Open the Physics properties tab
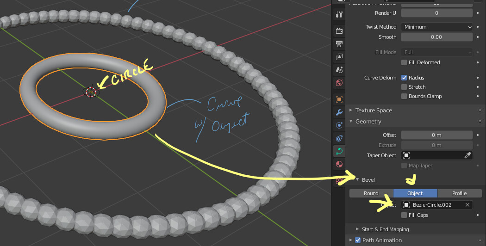The image size is (486, 246). pyautogui.click(x=339, y=125)
